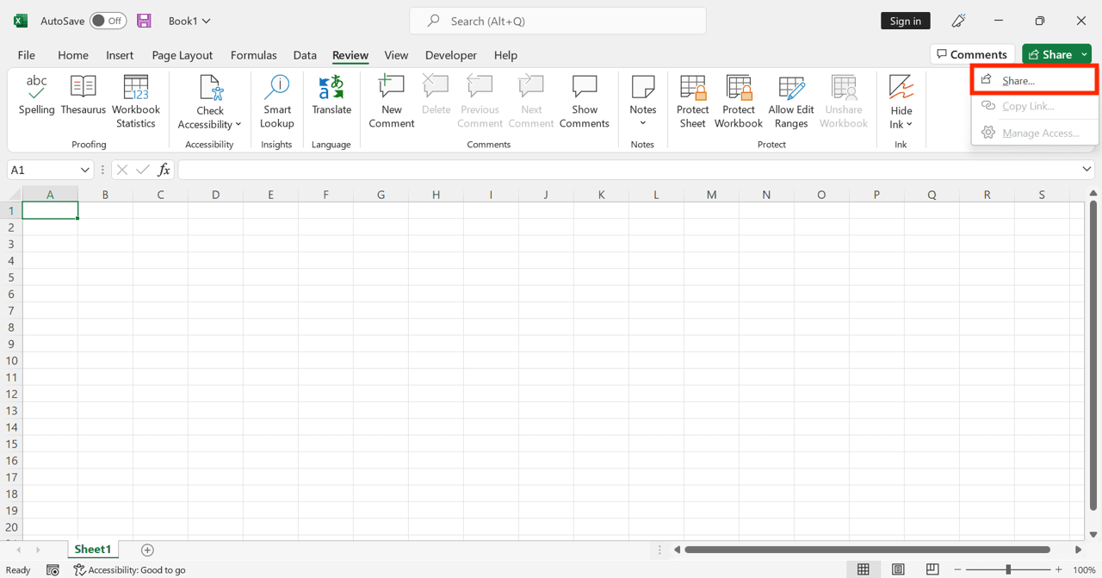Click Accessibility: Good to go status

click(130, 569)
